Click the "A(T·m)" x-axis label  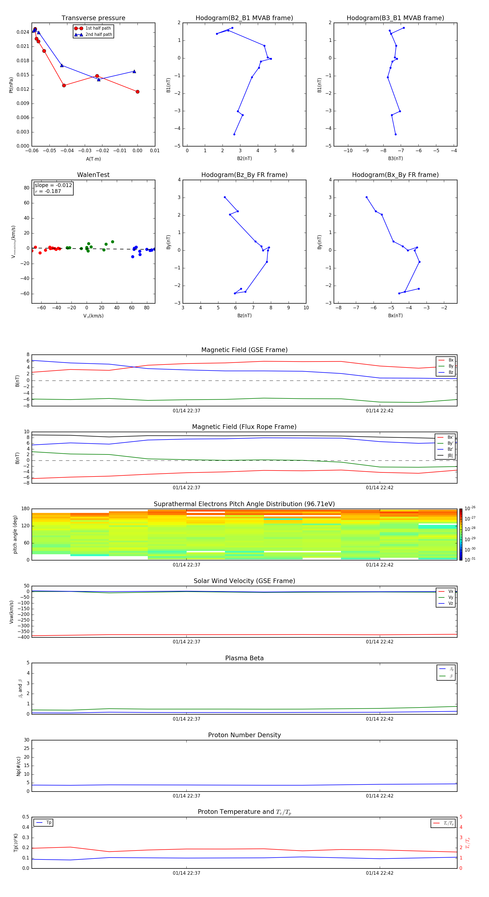(x=93, y=159)
